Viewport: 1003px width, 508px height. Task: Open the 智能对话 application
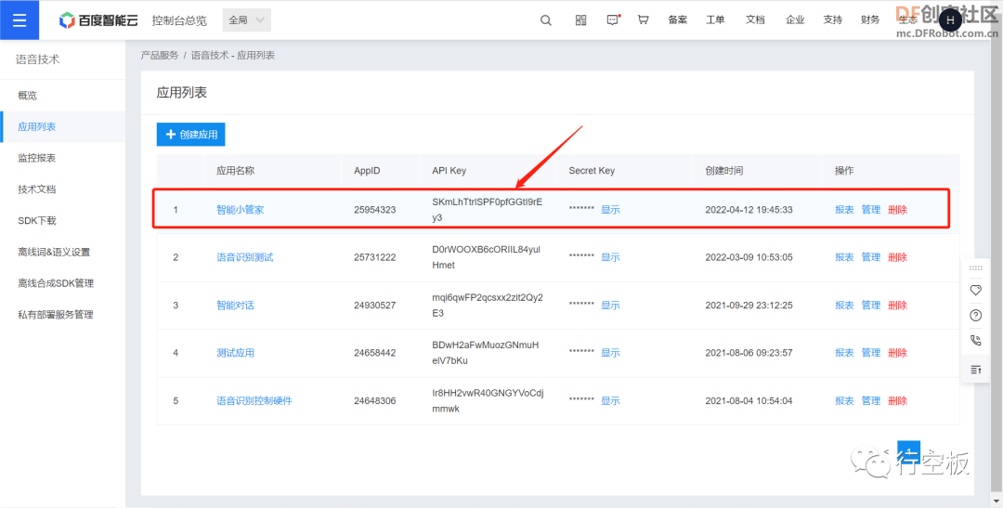point(235,306)
